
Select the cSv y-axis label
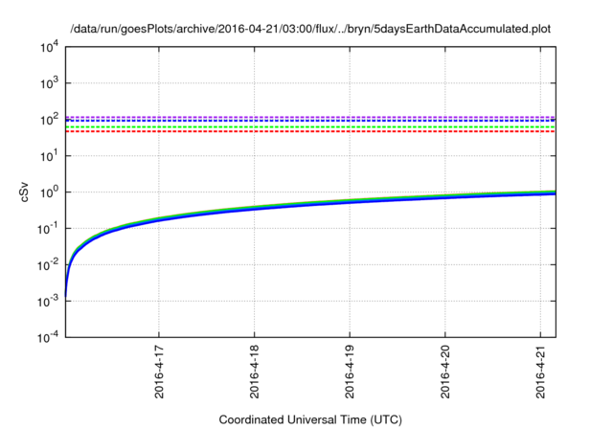24,192
